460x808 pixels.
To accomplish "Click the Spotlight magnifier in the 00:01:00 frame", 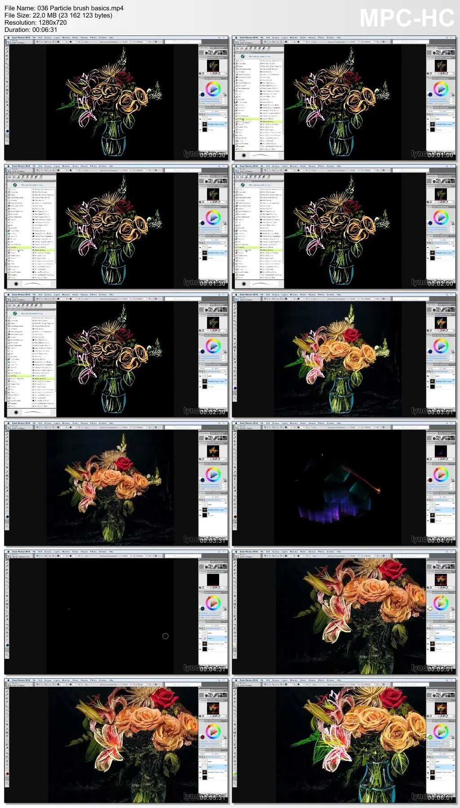I will tap(447, 38).
